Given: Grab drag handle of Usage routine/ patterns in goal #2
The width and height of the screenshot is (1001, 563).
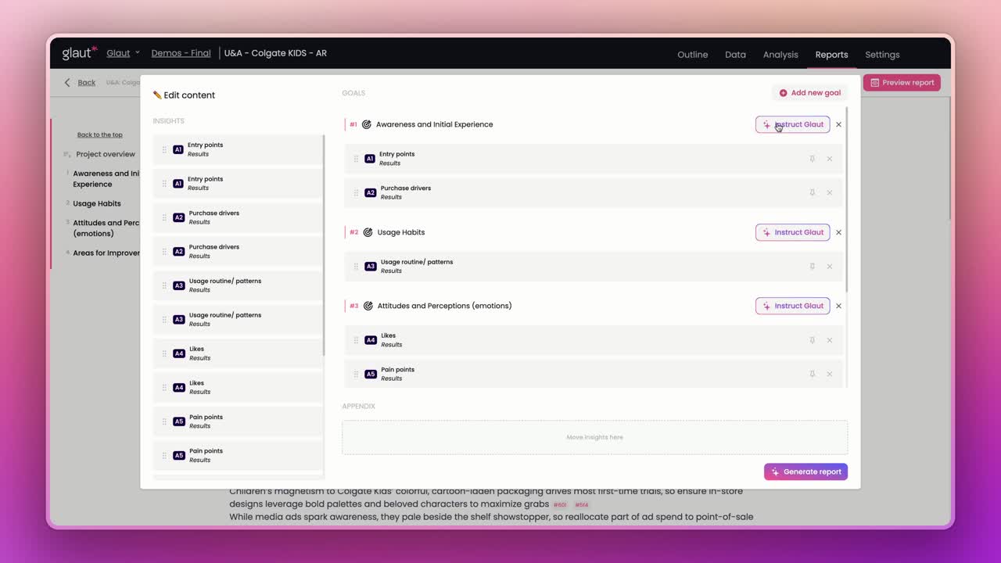Looking at the screenshot, I should tap(356, 267).
